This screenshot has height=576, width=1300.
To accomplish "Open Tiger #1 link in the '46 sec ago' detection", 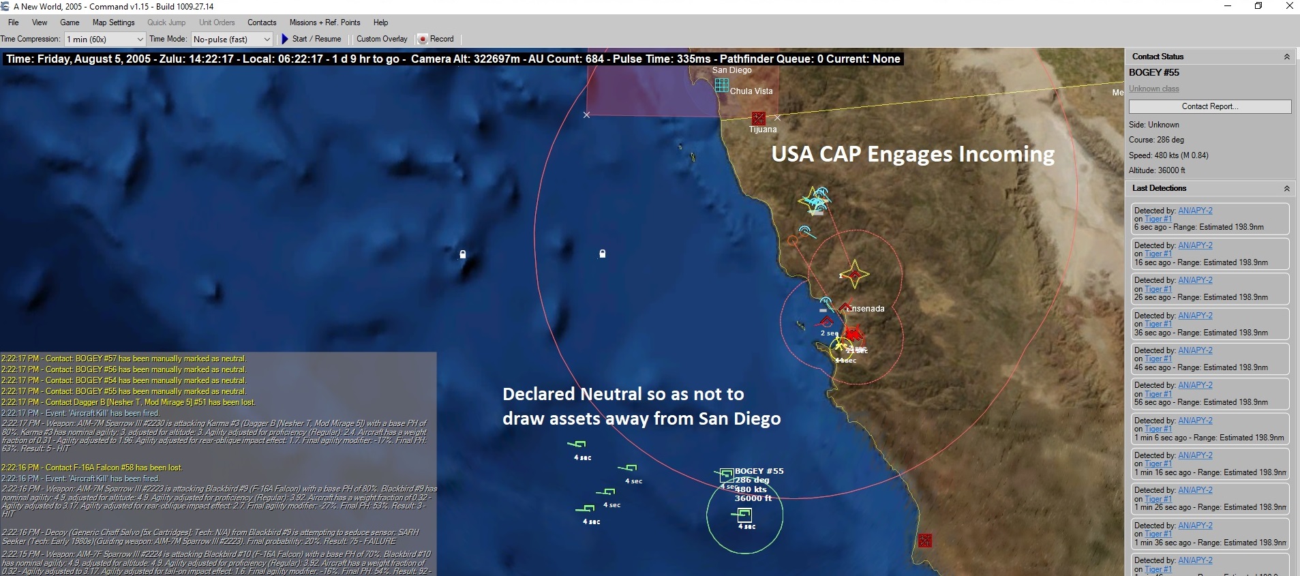I will (1158, 359).
